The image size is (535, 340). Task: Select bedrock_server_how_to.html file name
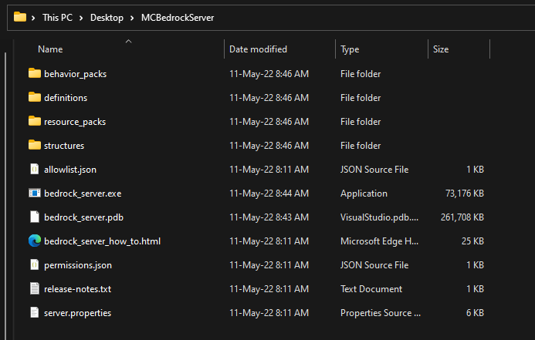tap(102, 241)
